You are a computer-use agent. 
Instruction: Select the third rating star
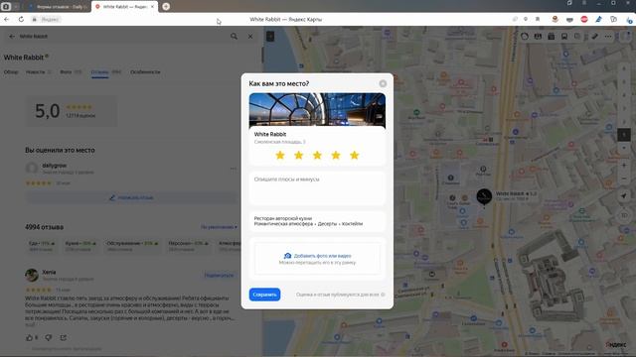click(x=317, y=155)
